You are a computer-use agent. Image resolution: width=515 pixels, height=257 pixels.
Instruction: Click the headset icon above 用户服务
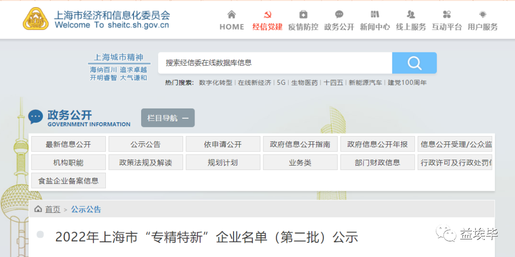(483, 14)
